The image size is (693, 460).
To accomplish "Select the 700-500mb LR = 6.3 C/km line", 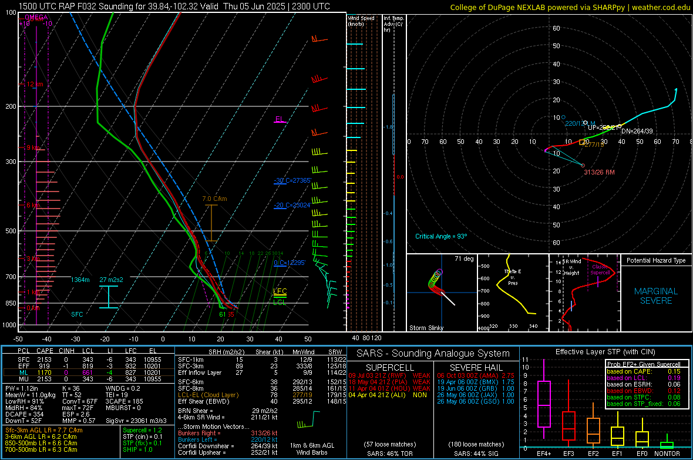I will pyautogui.click(x=41, y=449).
